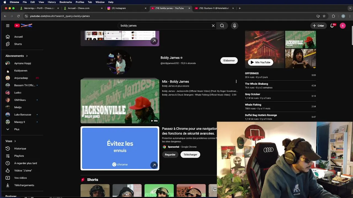Viewport: 353px width, 198px height.
Task: Open three-dot menu for Mix result
Action: (x=236, y=81)
